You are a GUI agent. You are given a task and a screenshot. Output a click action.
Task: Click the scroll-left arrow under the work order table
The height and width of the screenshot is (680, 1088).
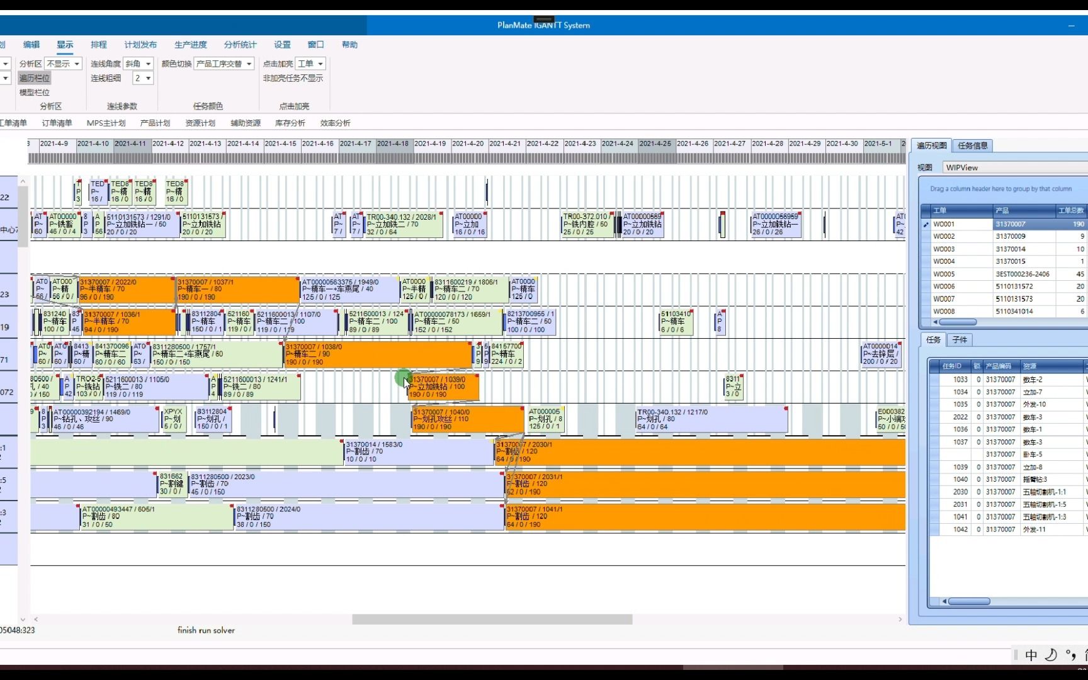pyautogui.click(x=935, y=322)
